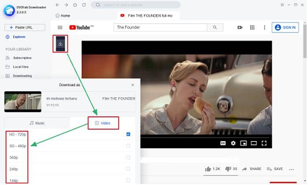The height and width of the screenshot is (185, 308).
Task: Go back with the browser back arrow
Action: (57, 5)
